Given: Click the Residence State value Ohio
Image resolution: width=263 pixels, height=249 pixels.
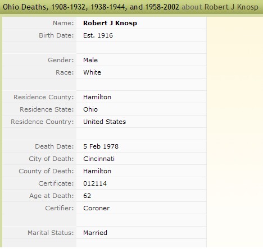Looking at the screenshot, I should [90, 109].
